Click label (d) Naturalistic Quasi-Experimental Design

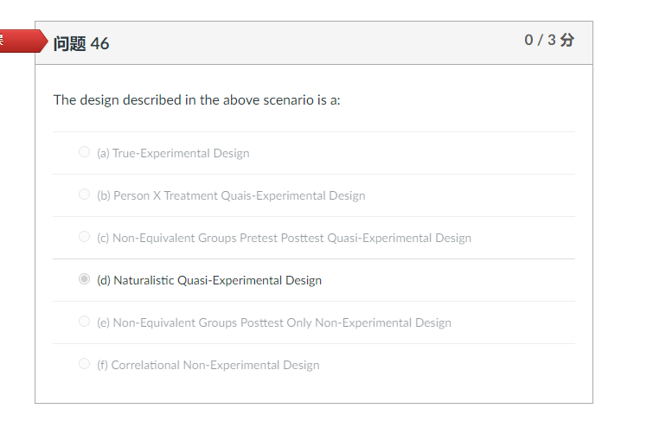(209, 280)
